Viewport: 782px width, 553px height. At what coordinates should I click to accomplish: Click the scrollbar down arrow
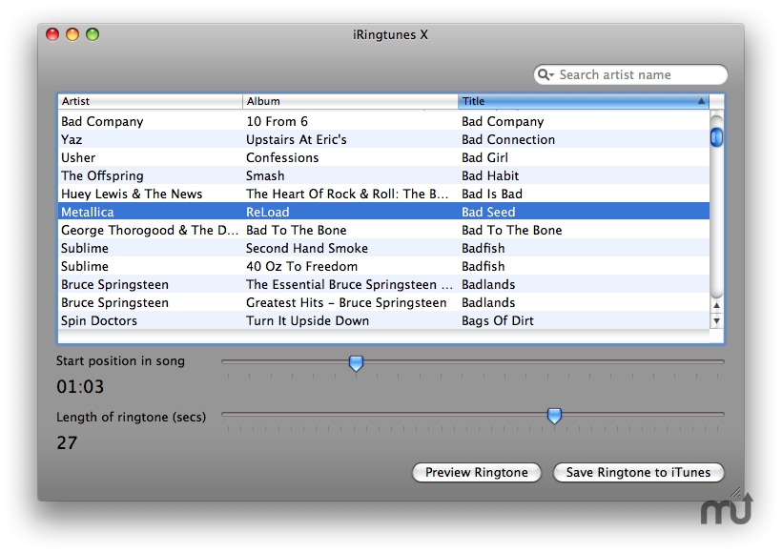[x=717, y=321]
